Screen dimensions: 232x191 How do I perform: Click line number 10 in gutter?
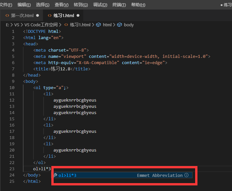(12, 88)
